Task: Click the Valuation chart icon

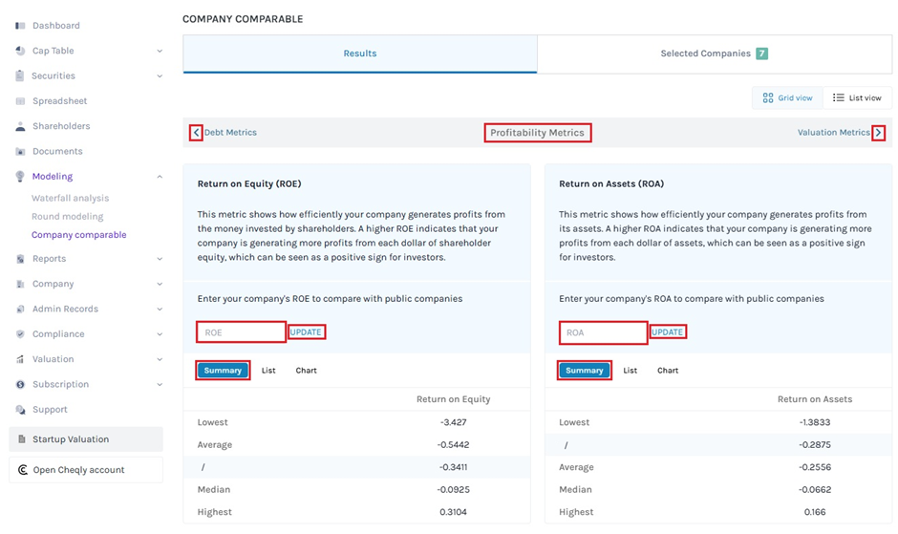Action: (20, 359)
